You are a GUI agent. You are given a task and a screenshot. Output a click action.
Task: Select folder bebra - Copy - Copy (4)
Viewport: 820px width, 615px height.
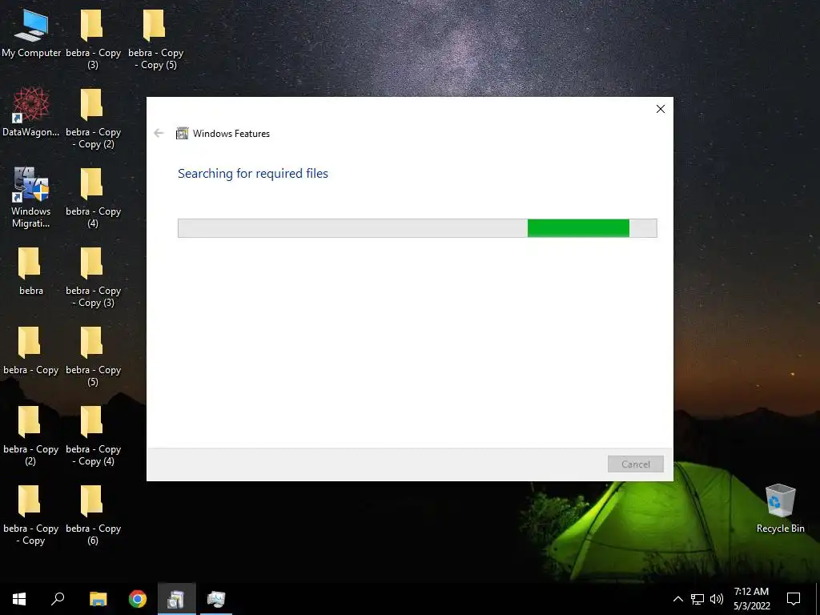[x=93, y=436]
